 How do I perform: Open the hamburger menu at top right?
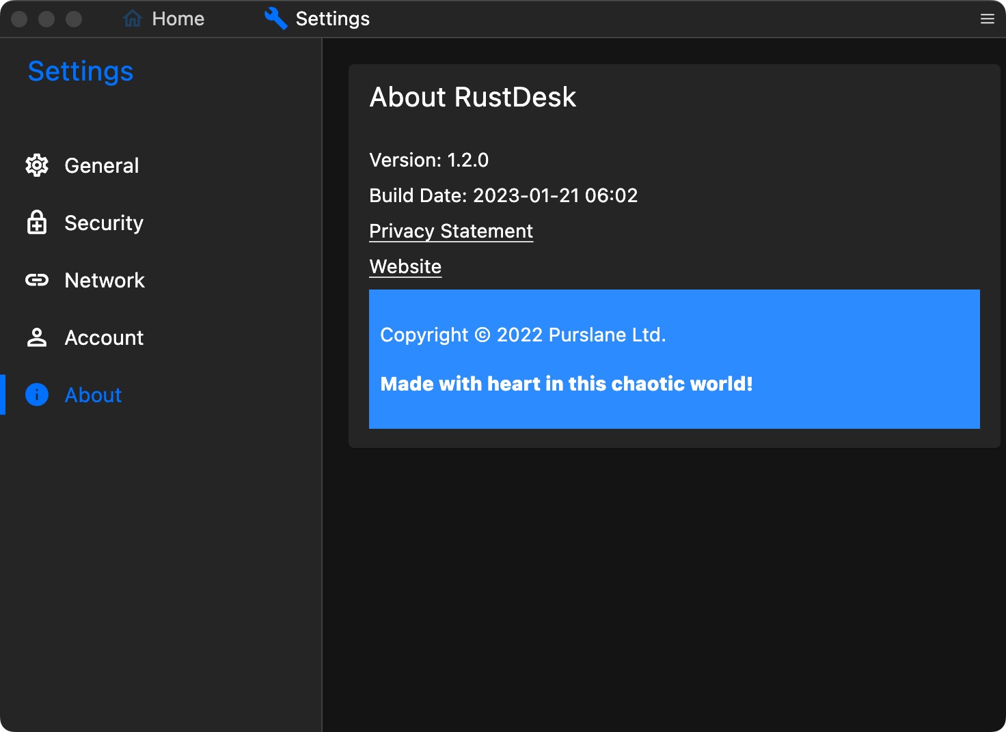tap(987, 18)
